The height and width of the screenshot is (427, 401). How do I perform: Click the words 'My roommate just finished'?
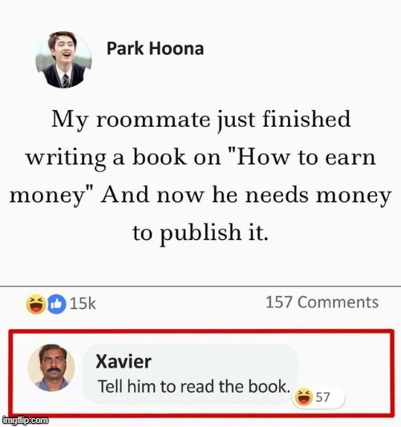pyautogui.click(x=201, y=120)
